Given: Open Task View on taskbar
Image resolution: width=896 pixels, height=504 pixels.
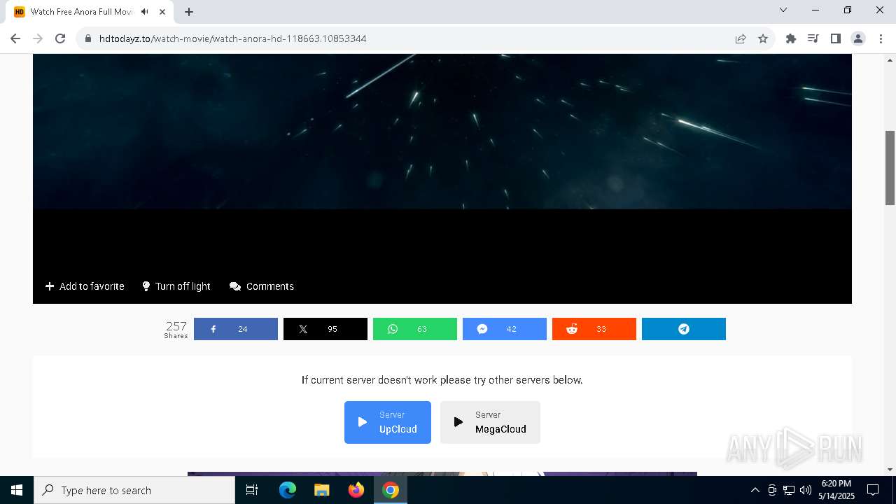Looking at the screenshot, I should click(252, 490).
